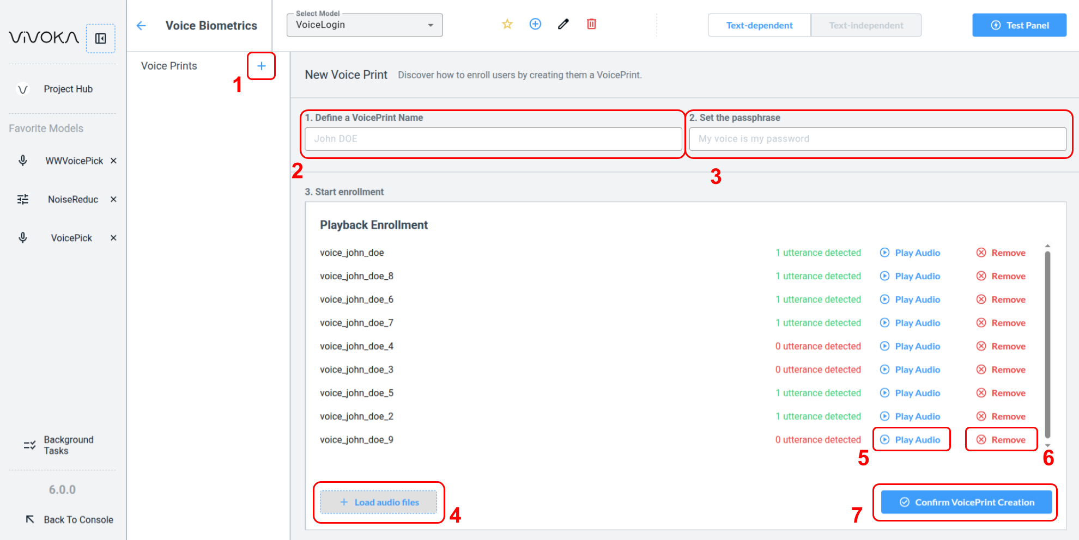Click the VoicePrint Name input field
Image resolution: width=1079 pixels, height=540 pixels.
click(x=493, y=139)
